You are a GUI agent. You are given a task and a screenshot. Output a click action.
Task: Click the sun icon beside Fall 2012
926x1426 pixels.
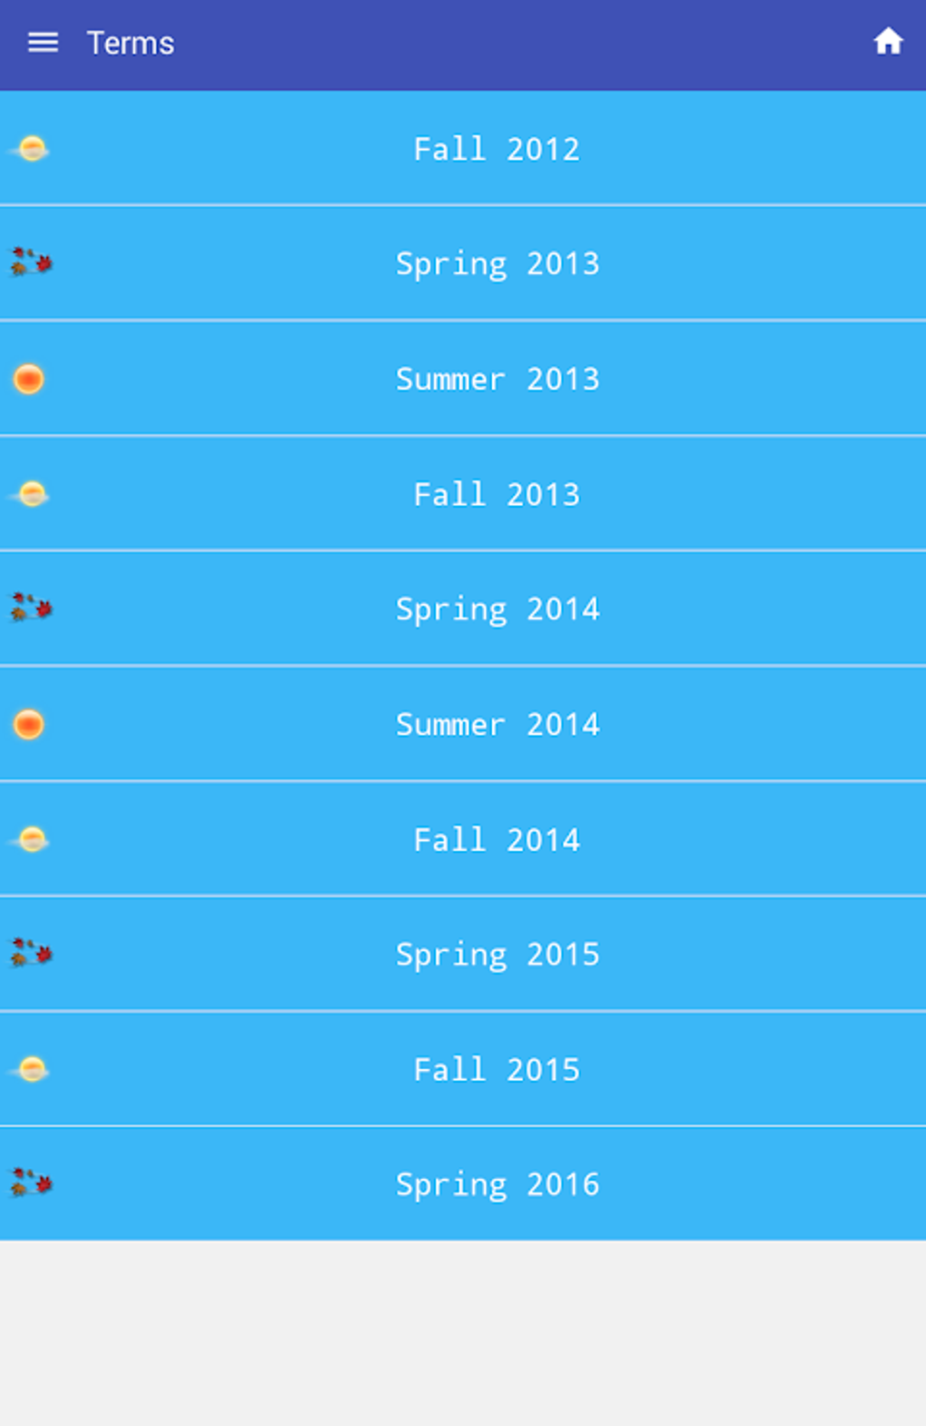pyautogui.click(x=32, y=149)
